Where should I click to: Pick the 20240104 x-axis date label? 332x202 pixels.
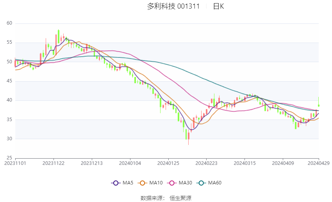pyautogui.click(x=130, y=163)
